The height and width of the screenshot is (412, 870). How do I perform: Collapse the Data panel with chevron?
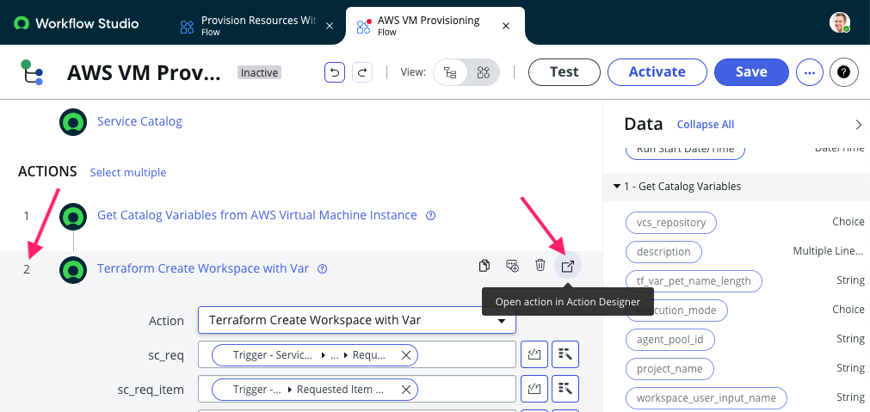tap(858, 125)
